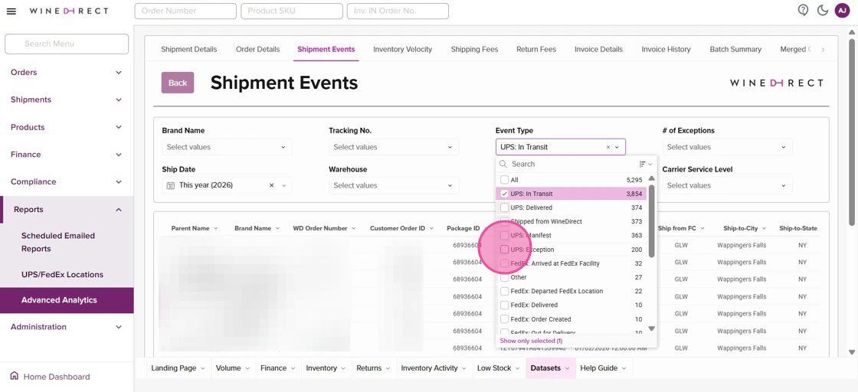Click the Ship Date calendar icon
This screenshot has height=392, width=858.
pos(171,185)
